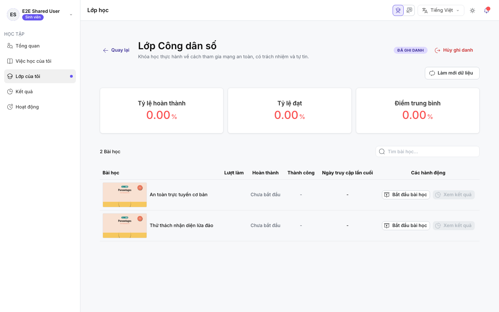This screenshot has height=312, width=499.
Task: Open the chat messages icon in header
Action: click(x=409, y=10)
